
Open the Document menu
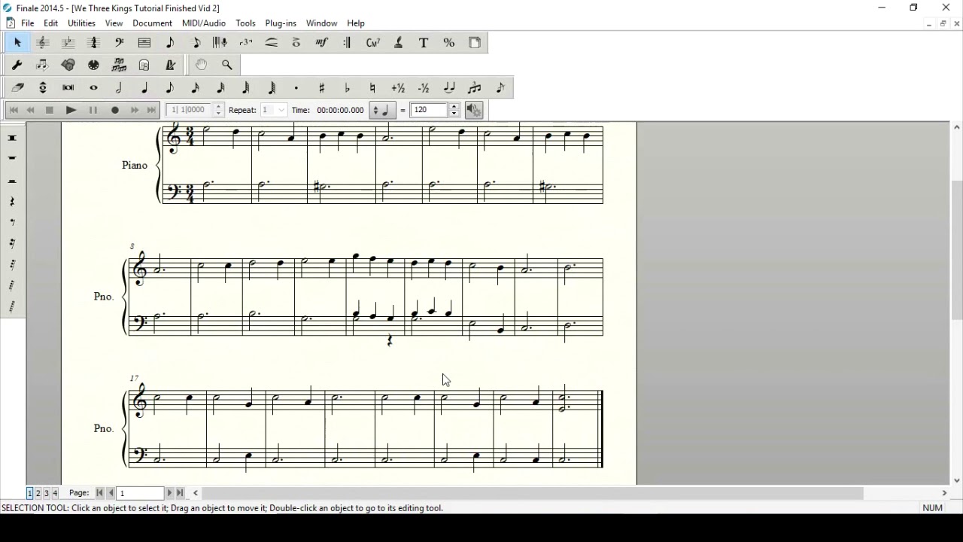tap(152, 23)
